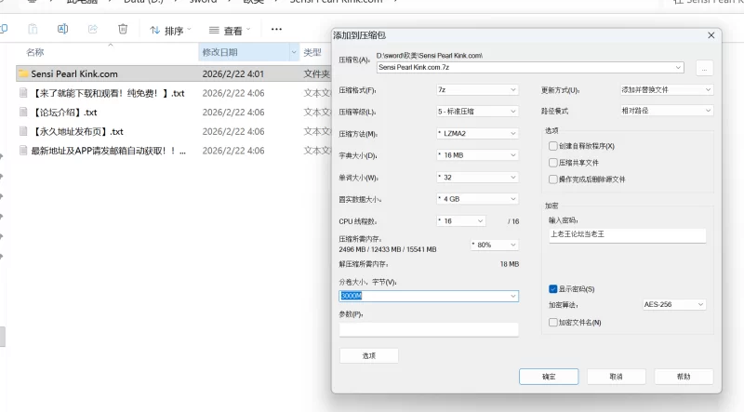
Task: Click the 输入密码 password field
Action: [x=627, y=235]
